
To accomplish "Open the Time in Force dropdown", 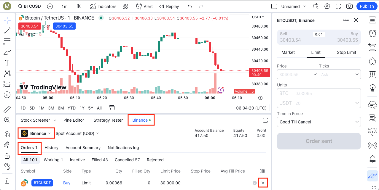I will [x=319, y=122].
